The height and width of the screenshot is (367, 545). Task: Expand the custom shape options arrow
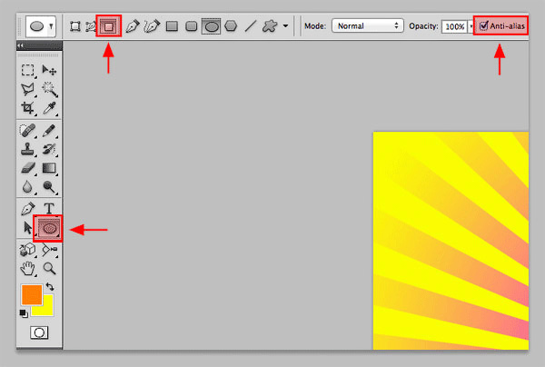pyautogui.click(x=287, y=26)
